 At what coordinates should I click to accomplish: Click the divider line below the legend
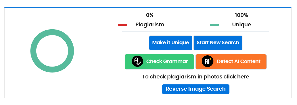(196, 32)
